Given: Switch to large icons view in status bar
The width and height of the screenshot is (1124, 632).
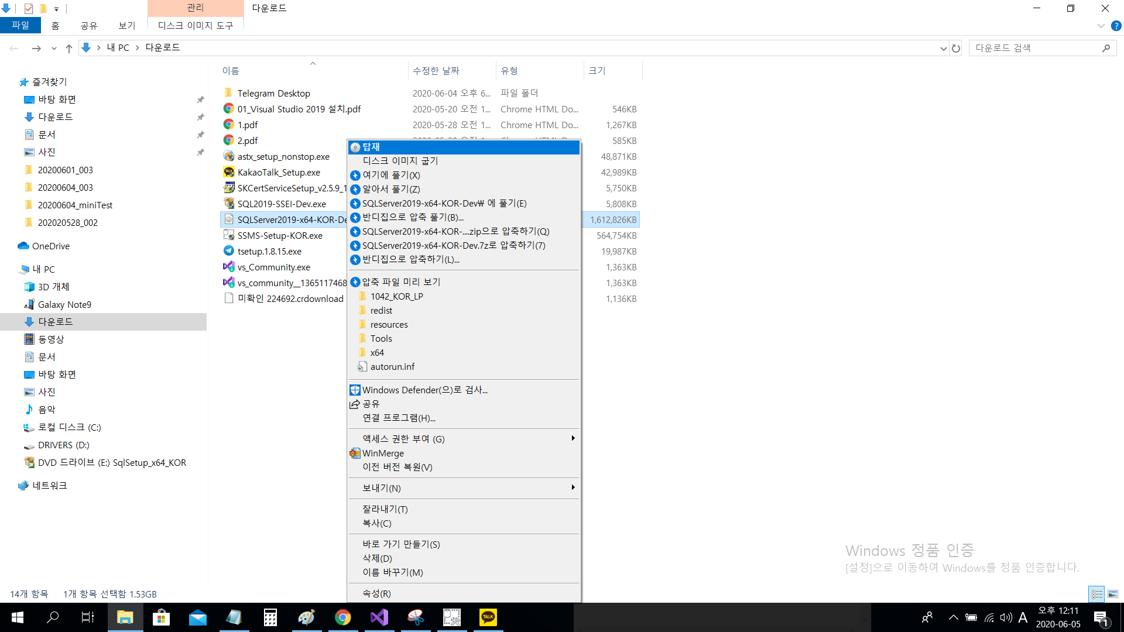Looking at the screenshot, I should [1112, 594].
